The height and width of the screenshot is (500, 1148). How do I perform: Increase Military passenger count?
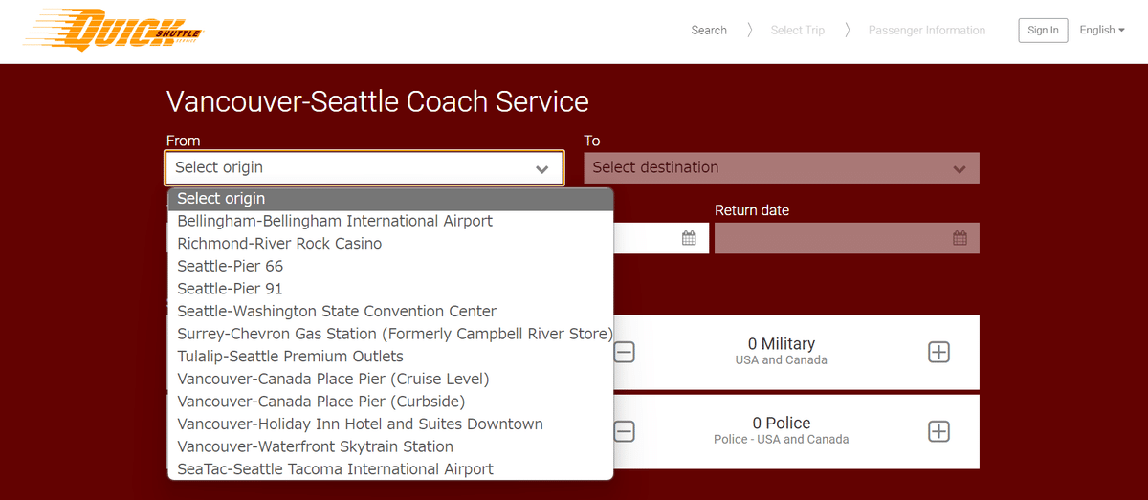pyautogui.click(x=938, y=352)
